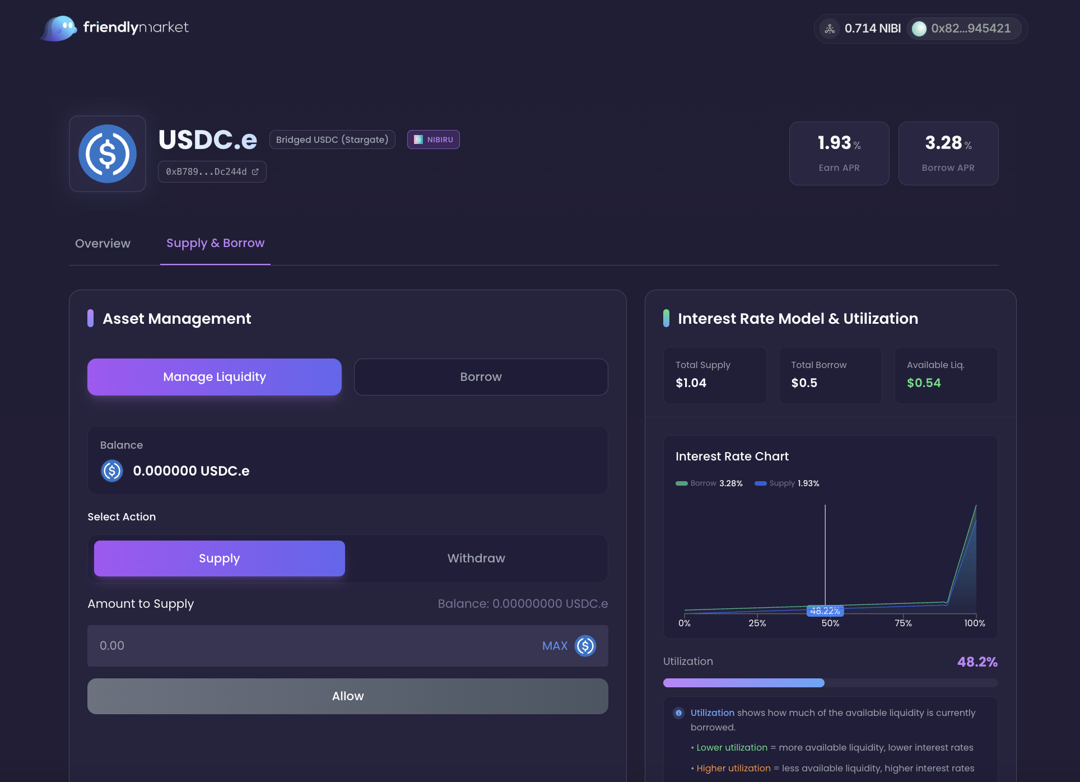Open the Supply & Borrow tab
Screen dimensions: 1080x782
pos(215,244)
